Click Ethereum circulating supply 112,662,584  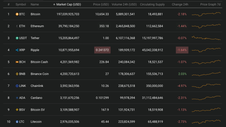(x=154, y=26)
